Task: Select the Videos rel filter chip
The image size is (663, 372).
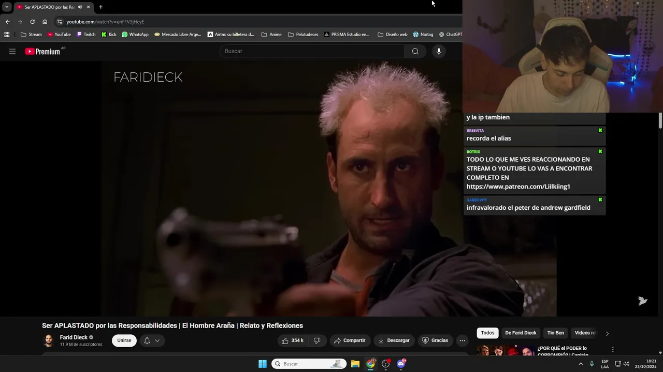Action: (x=585, y=333)
